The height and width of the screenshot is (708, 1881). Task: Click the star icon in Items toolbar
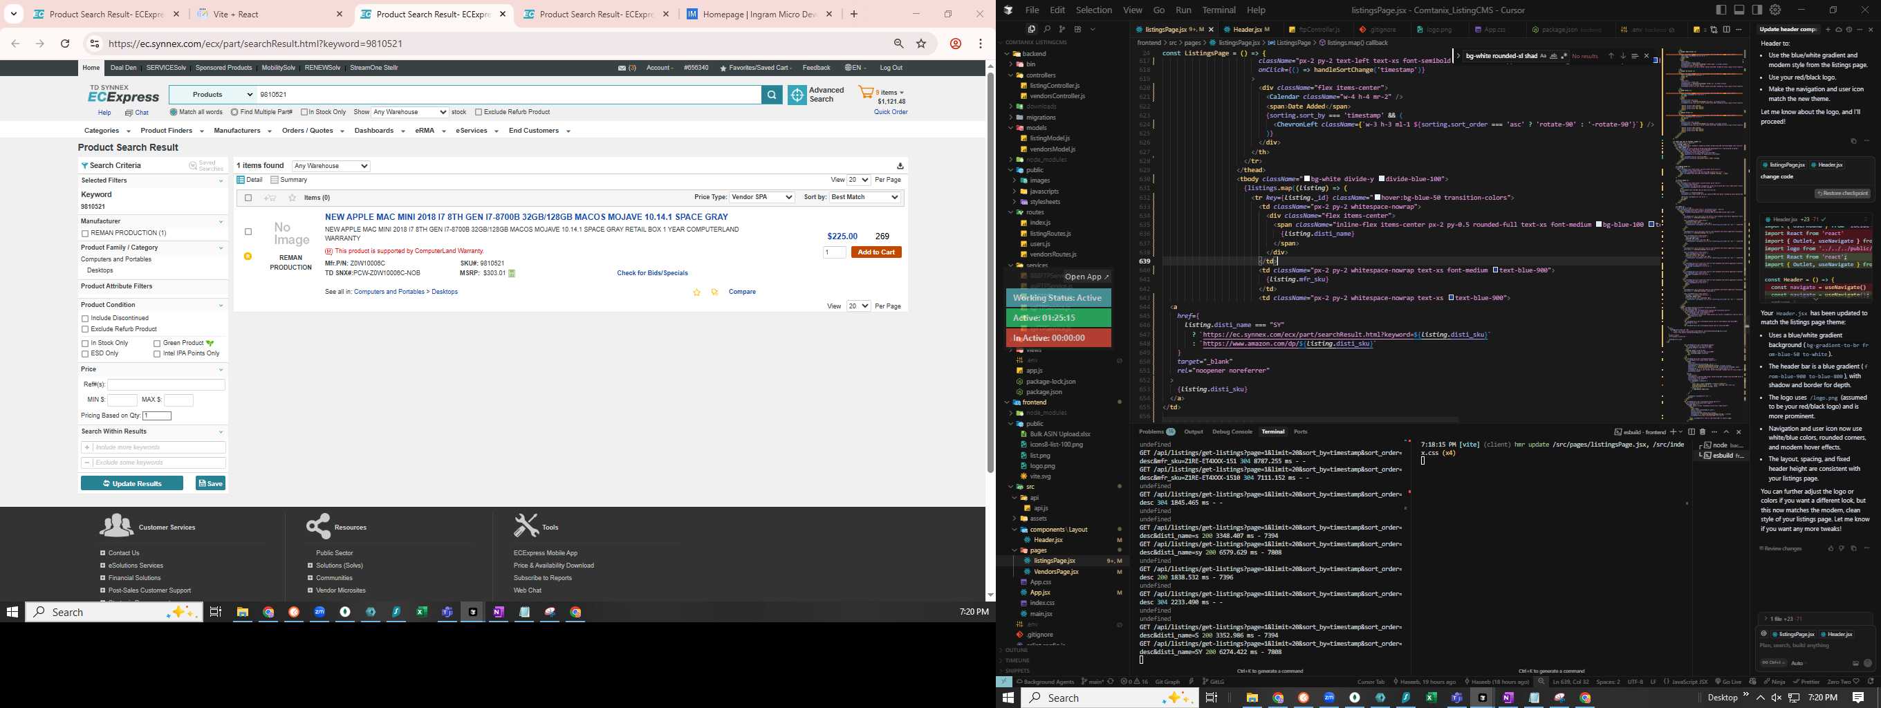point(293,198)
